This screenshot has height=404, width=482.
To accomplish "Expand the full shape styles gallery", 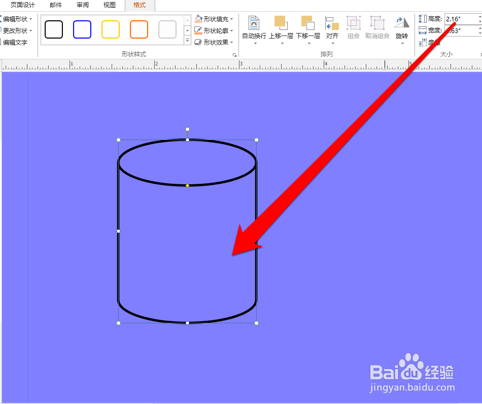I will (187, 40).
